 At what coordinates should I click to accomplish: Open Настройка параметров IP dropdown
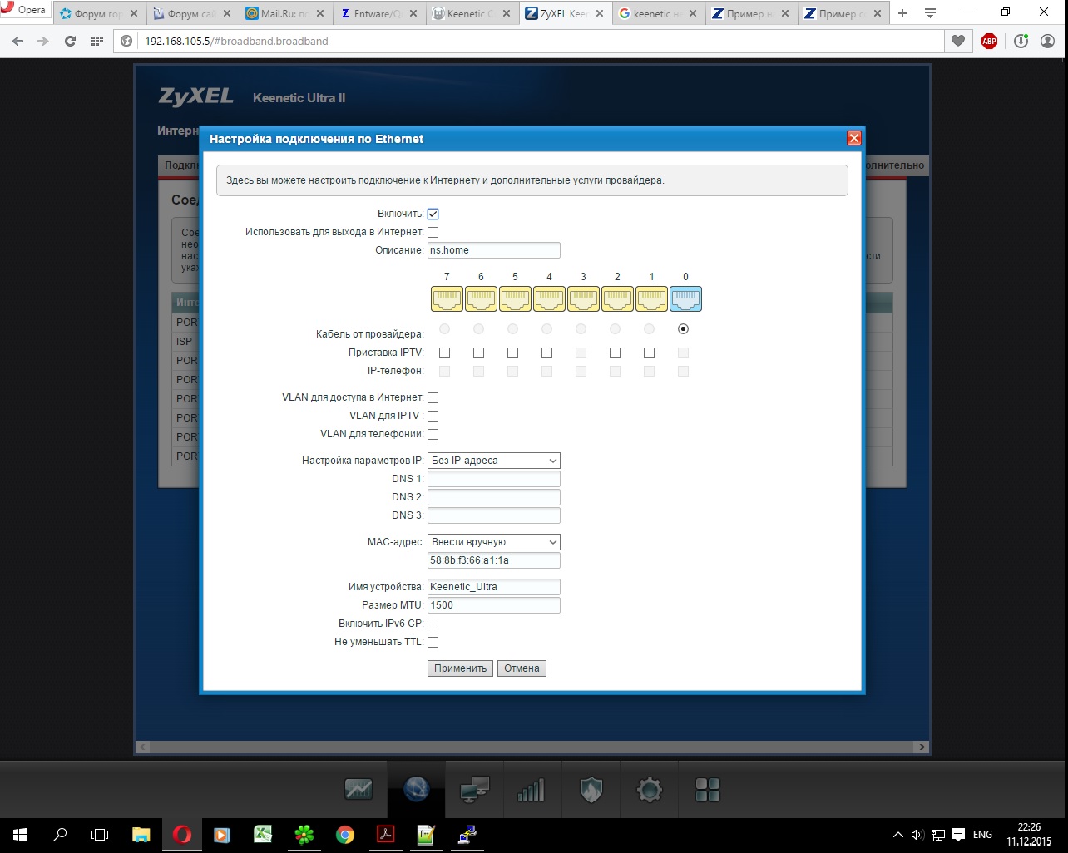click(494, 461)
